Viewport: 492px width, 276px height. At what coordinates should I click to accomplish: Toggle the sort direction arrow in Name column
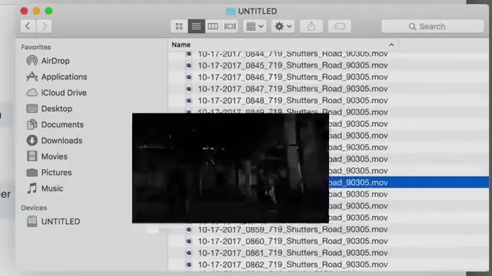tap(391, 44)
